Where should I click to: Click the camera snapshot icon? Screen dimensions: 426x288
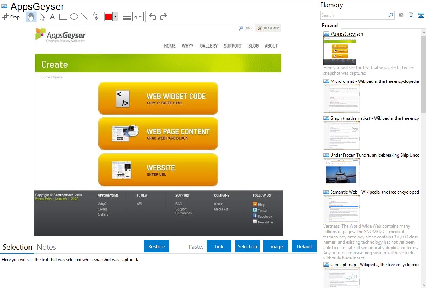[x=401, y=15]
